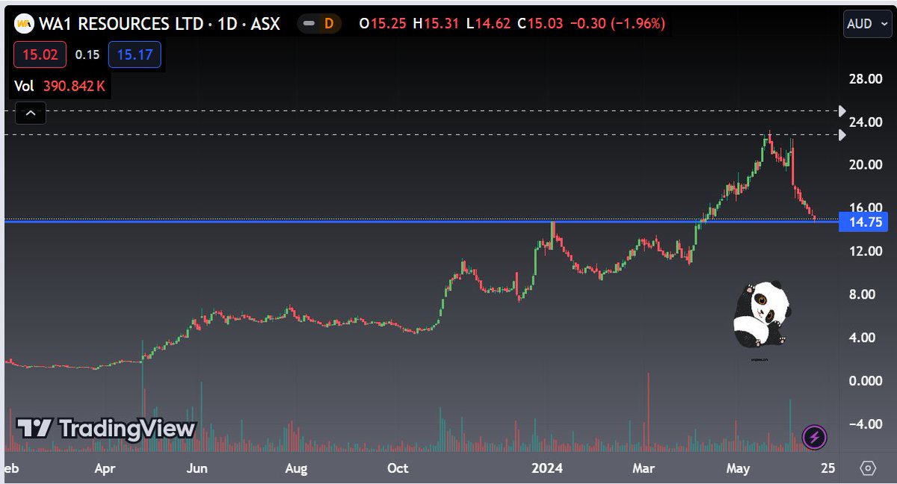This screenshot has width=897, height=484.
Task: Select the 14.75 horizontal line price label
Action: click(x=863, y=222)
